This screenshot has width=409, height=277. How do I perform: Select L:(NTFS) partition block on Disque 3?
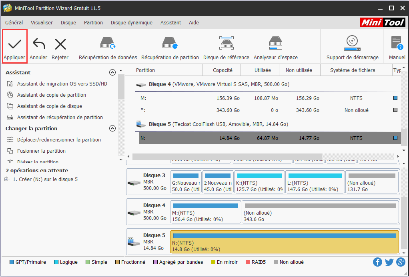(315, 182)
